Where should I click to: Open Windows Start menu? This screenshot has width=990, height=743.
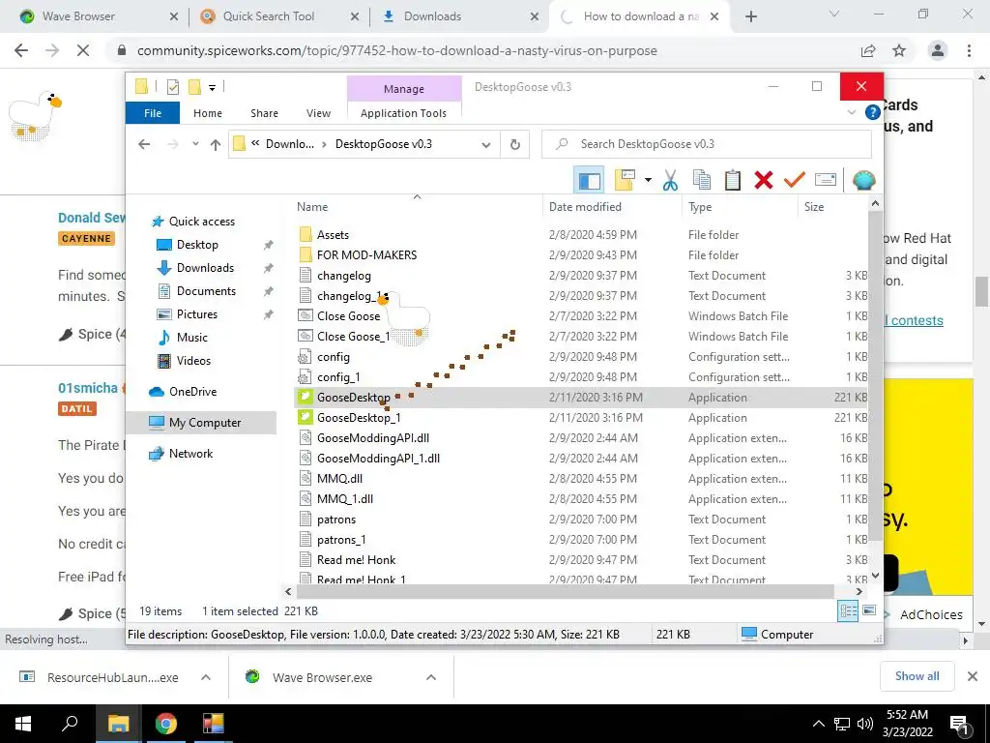tap(23, 724)
